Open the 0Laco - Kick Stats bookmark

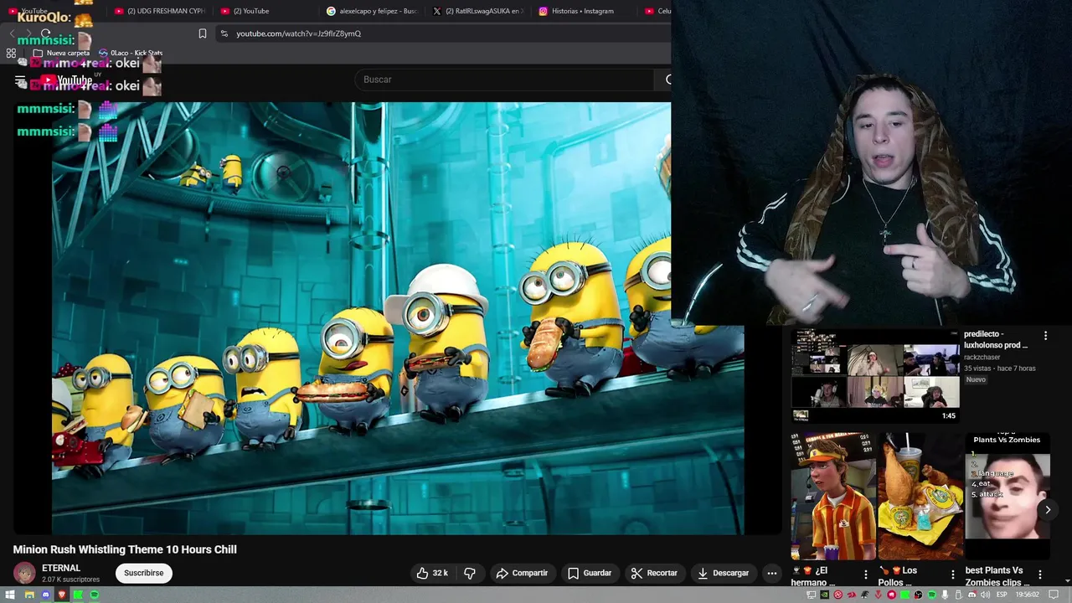(x=131, y=53)
